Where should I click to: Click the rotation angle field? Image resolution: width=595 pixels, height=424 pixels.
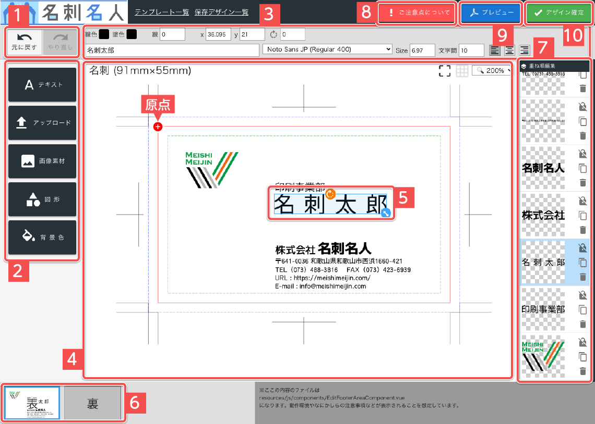point(293,34)
